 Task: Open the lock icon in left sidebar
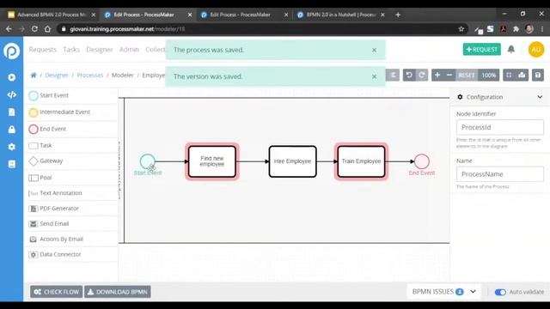[11, 130]
